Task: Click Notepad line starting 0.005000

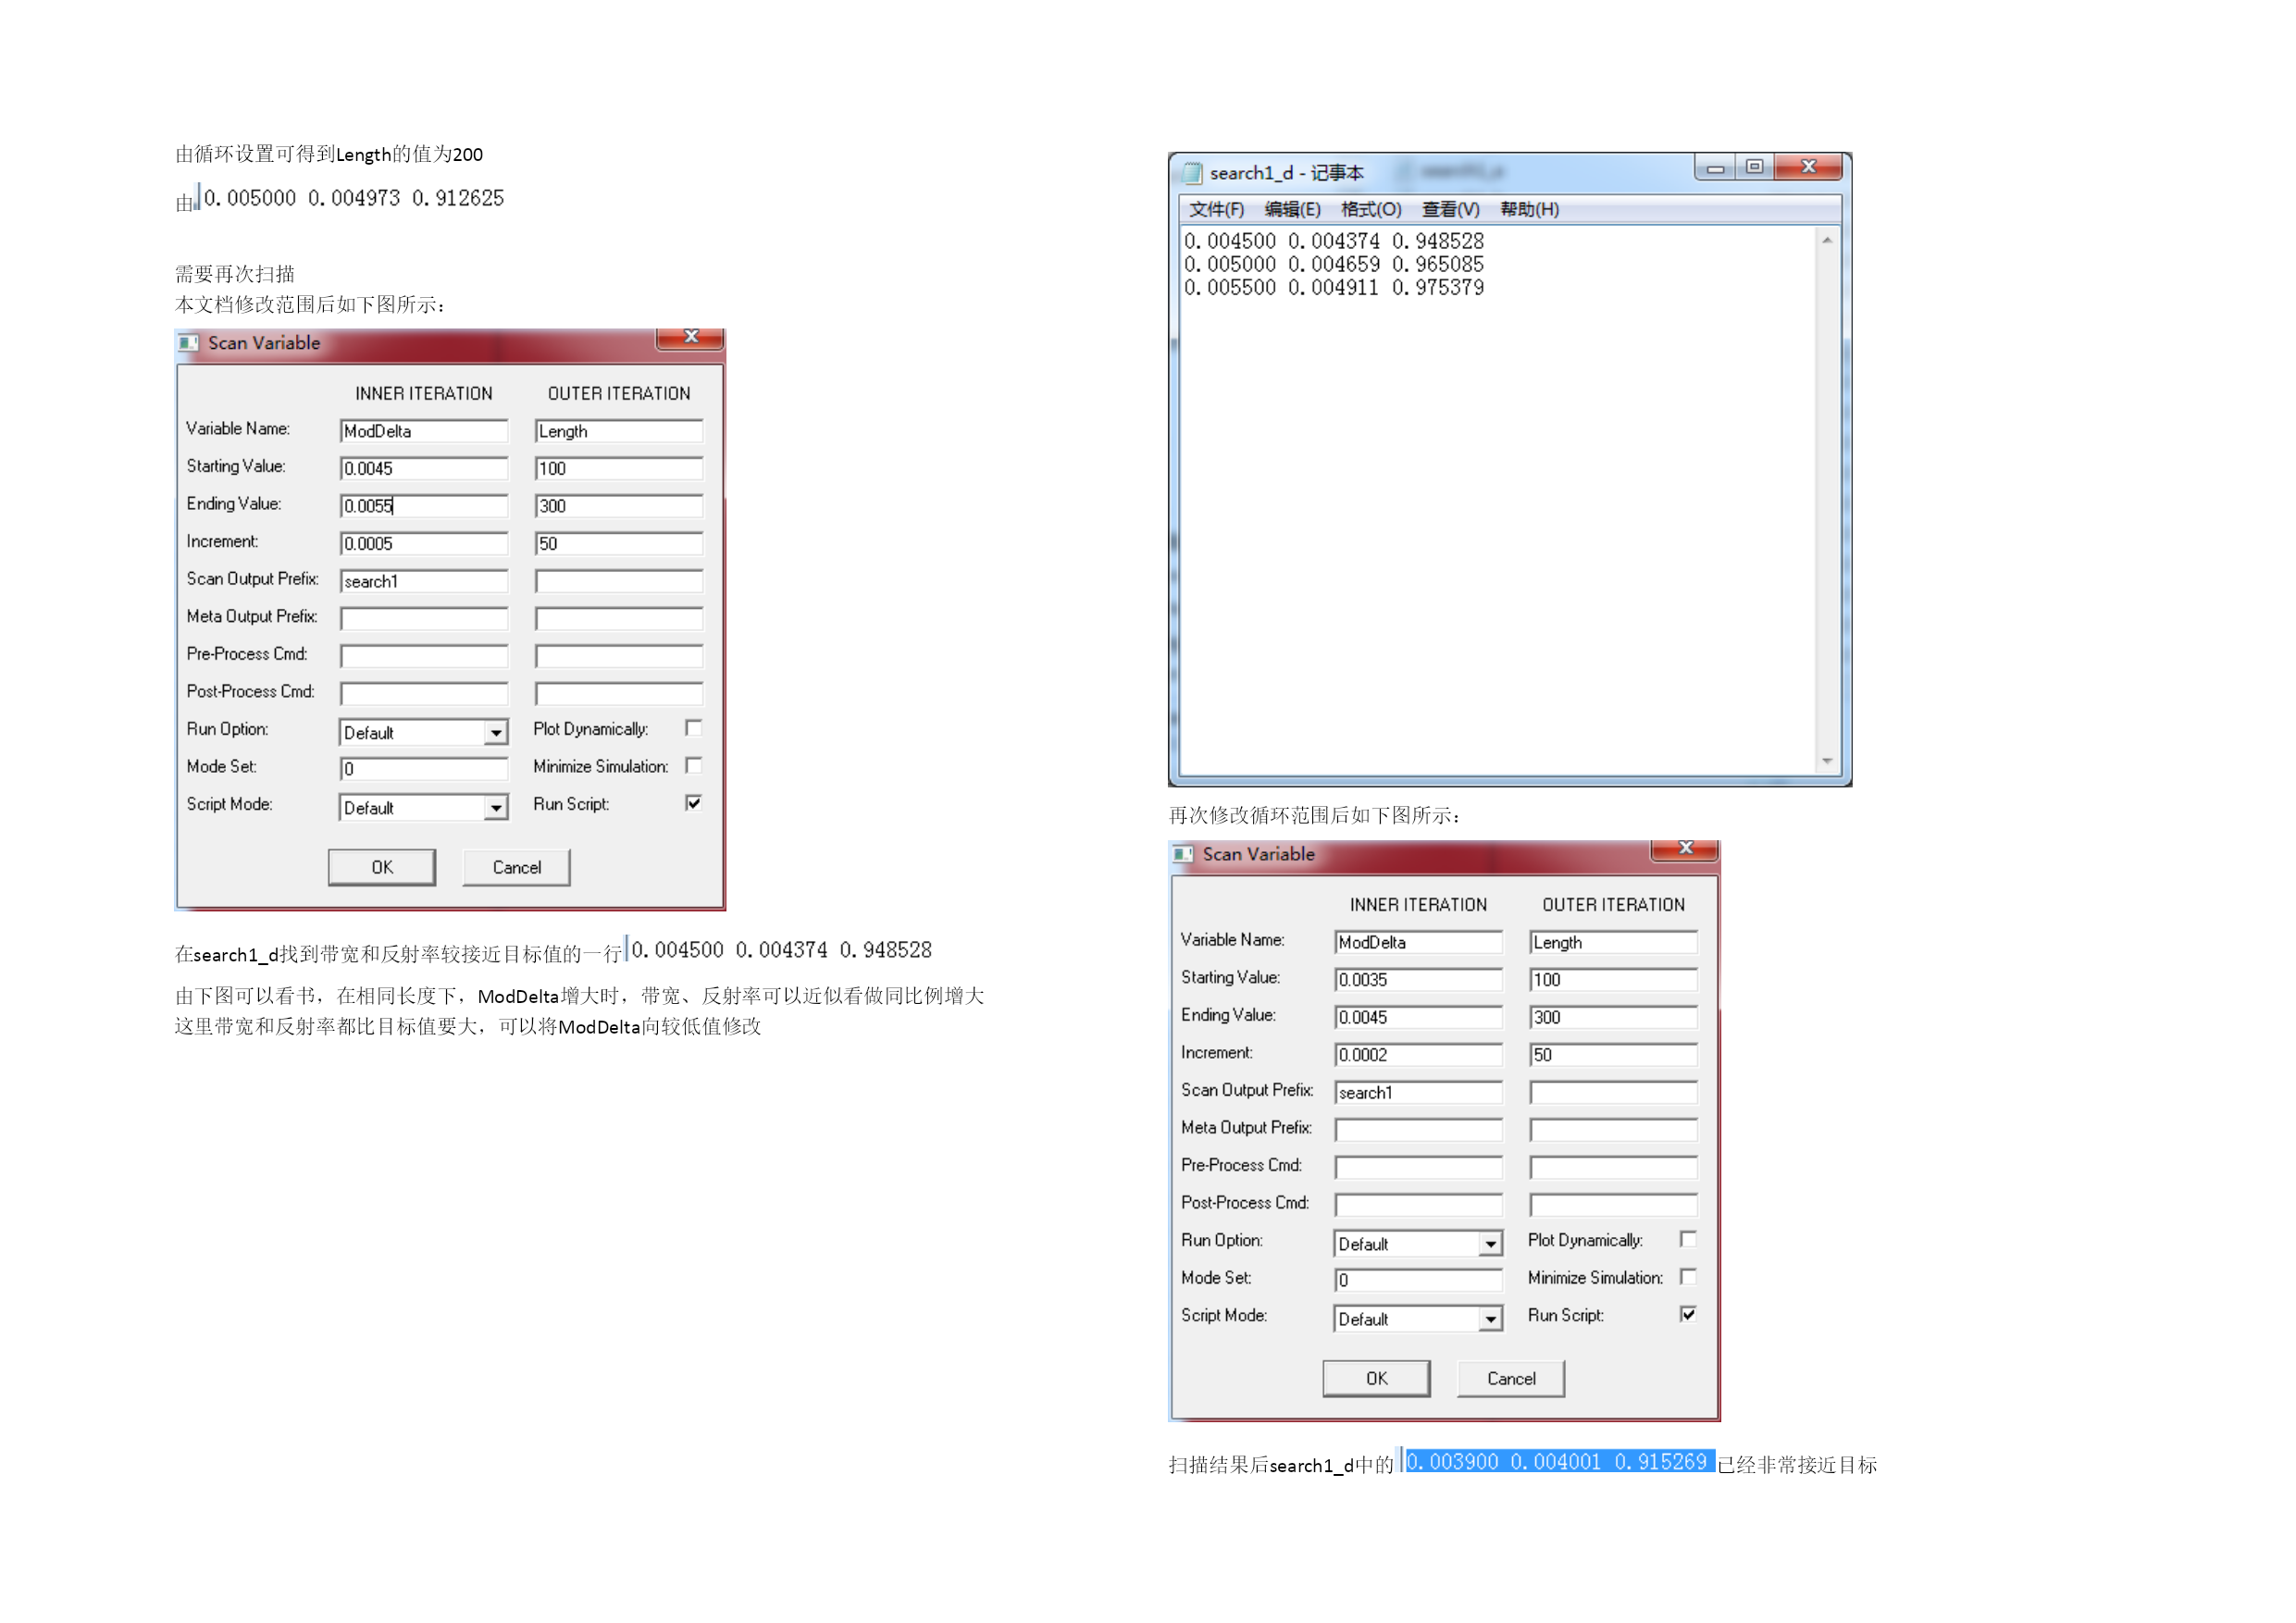Action: (x=1334, y=264)
